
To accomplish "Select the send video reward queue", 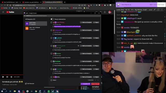I will [36, 24].
